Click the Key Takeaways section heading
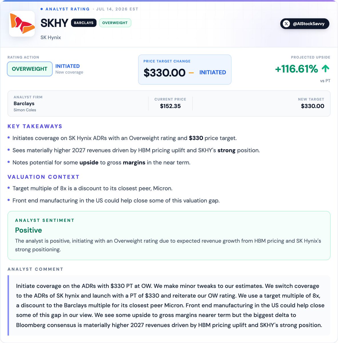338x343 pixels. (x=35, y=126)
